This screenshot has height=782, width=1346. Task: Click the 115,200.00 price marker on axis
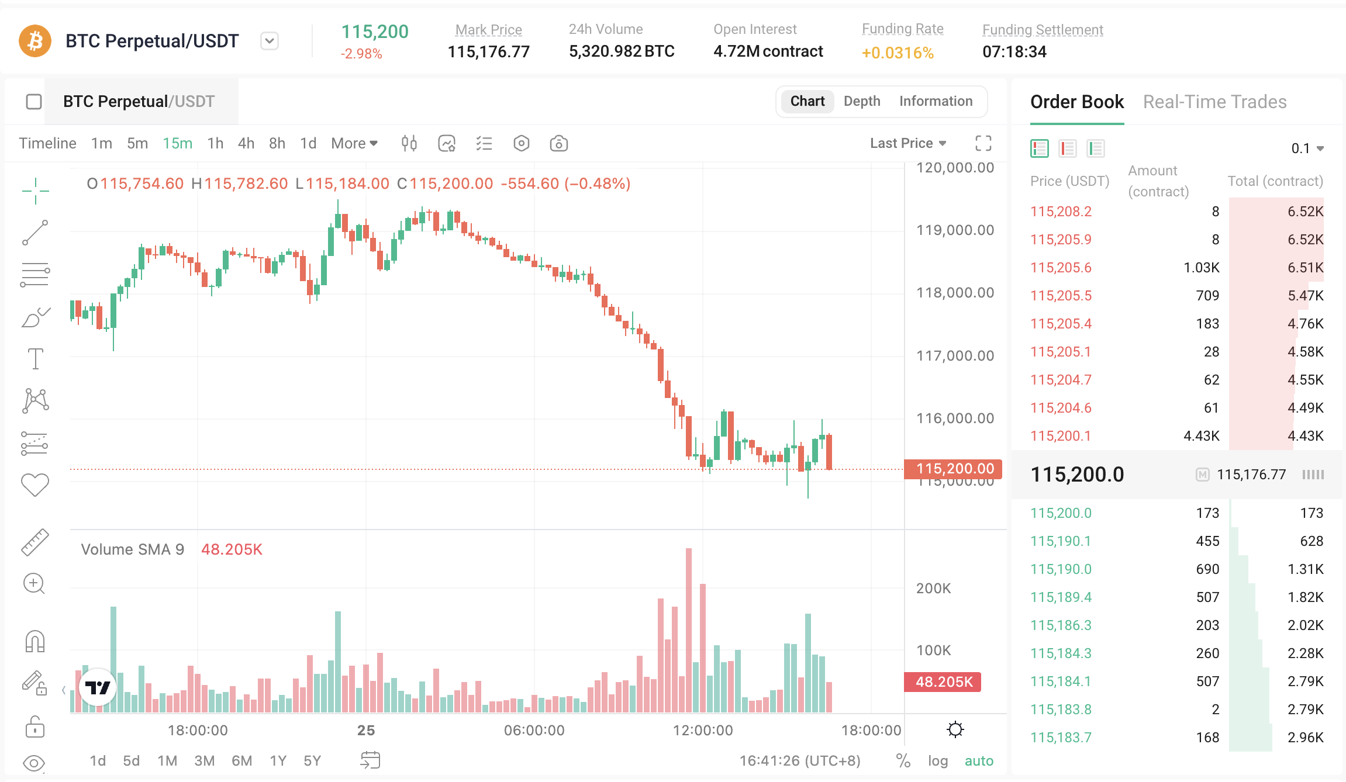point(954,469)
